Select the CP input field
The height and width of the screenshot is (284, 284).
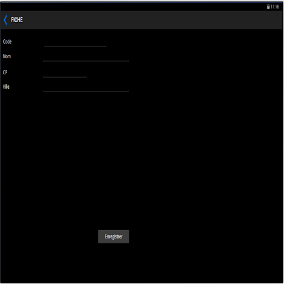[65, 73]
